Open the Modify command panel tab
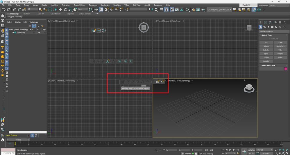This screenshot has height=155, width=290. pyautogui.click(x=266, y=22)
